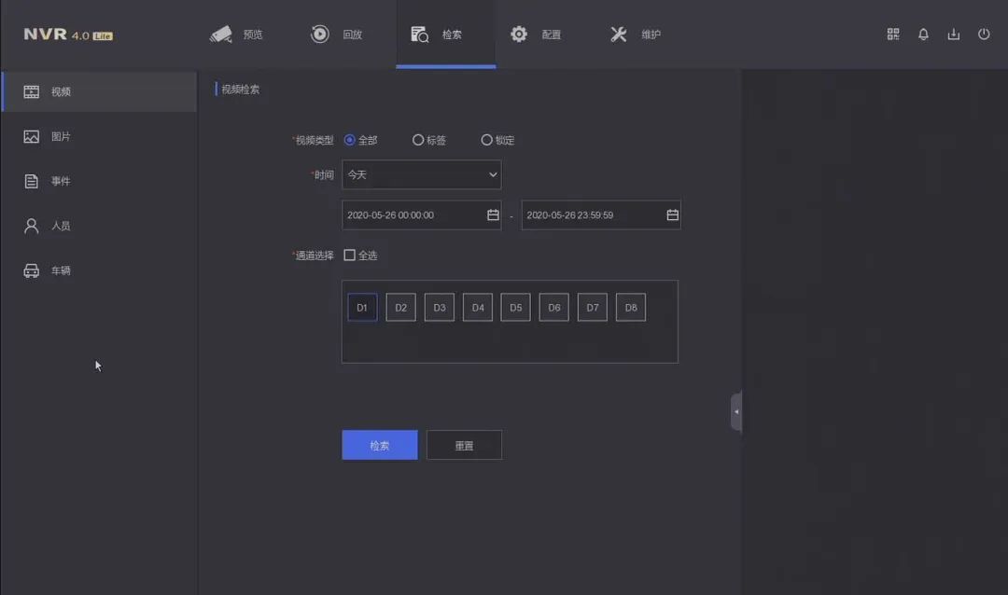Image resolution: width=1008 pixels, height=595 pixels.
Task: Open the 人员 (Personnel) search sidebar item
Action: (x=60, y=226)
